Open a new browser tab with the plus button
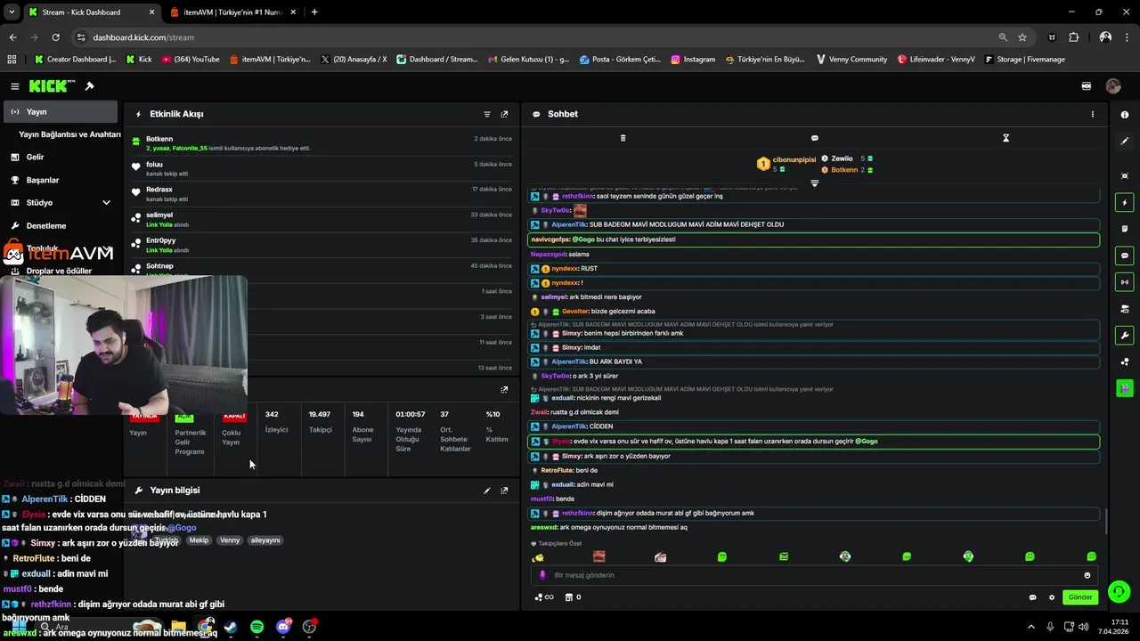 [x=314, y=12]
